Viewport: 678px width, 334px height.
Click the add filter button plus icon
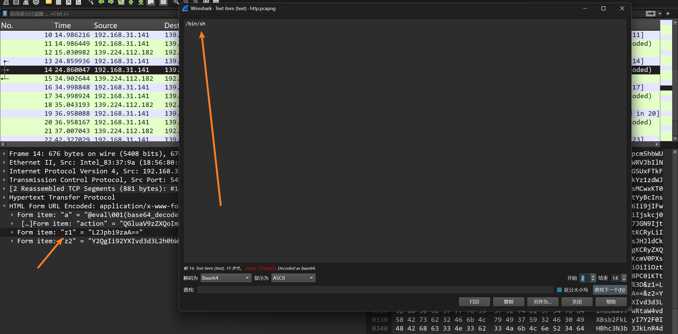coord(668,13)
